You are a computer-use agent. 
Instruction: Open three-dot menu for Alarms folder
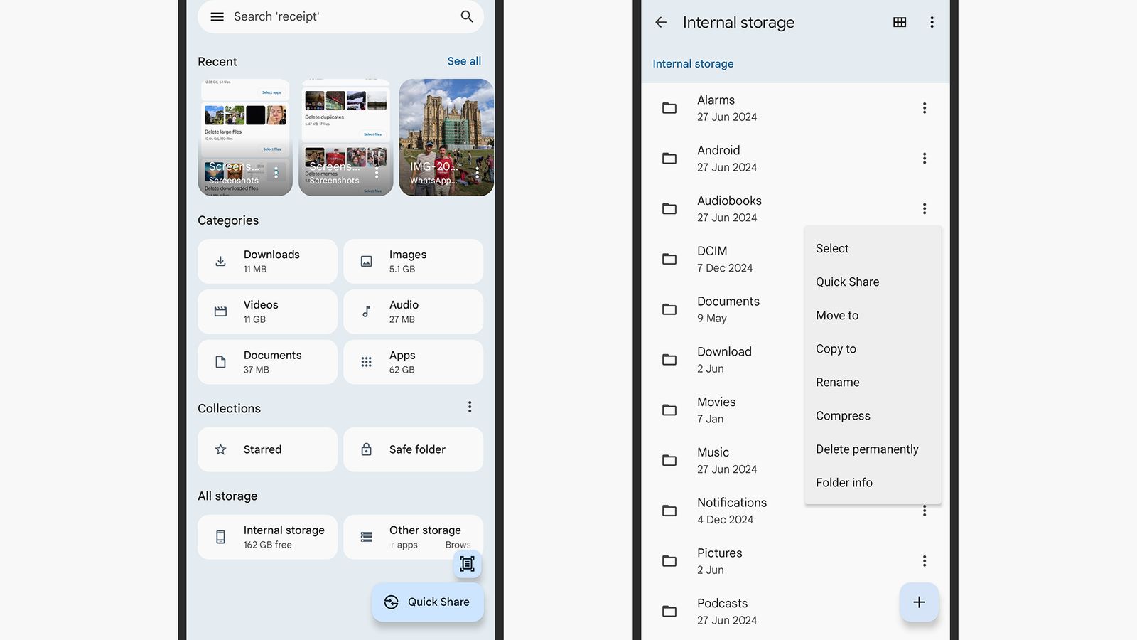tap(924, 108)
